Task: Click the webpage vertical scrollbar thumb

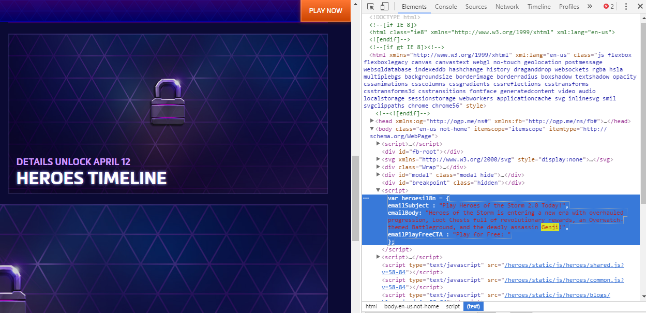Action: [356, 198]
